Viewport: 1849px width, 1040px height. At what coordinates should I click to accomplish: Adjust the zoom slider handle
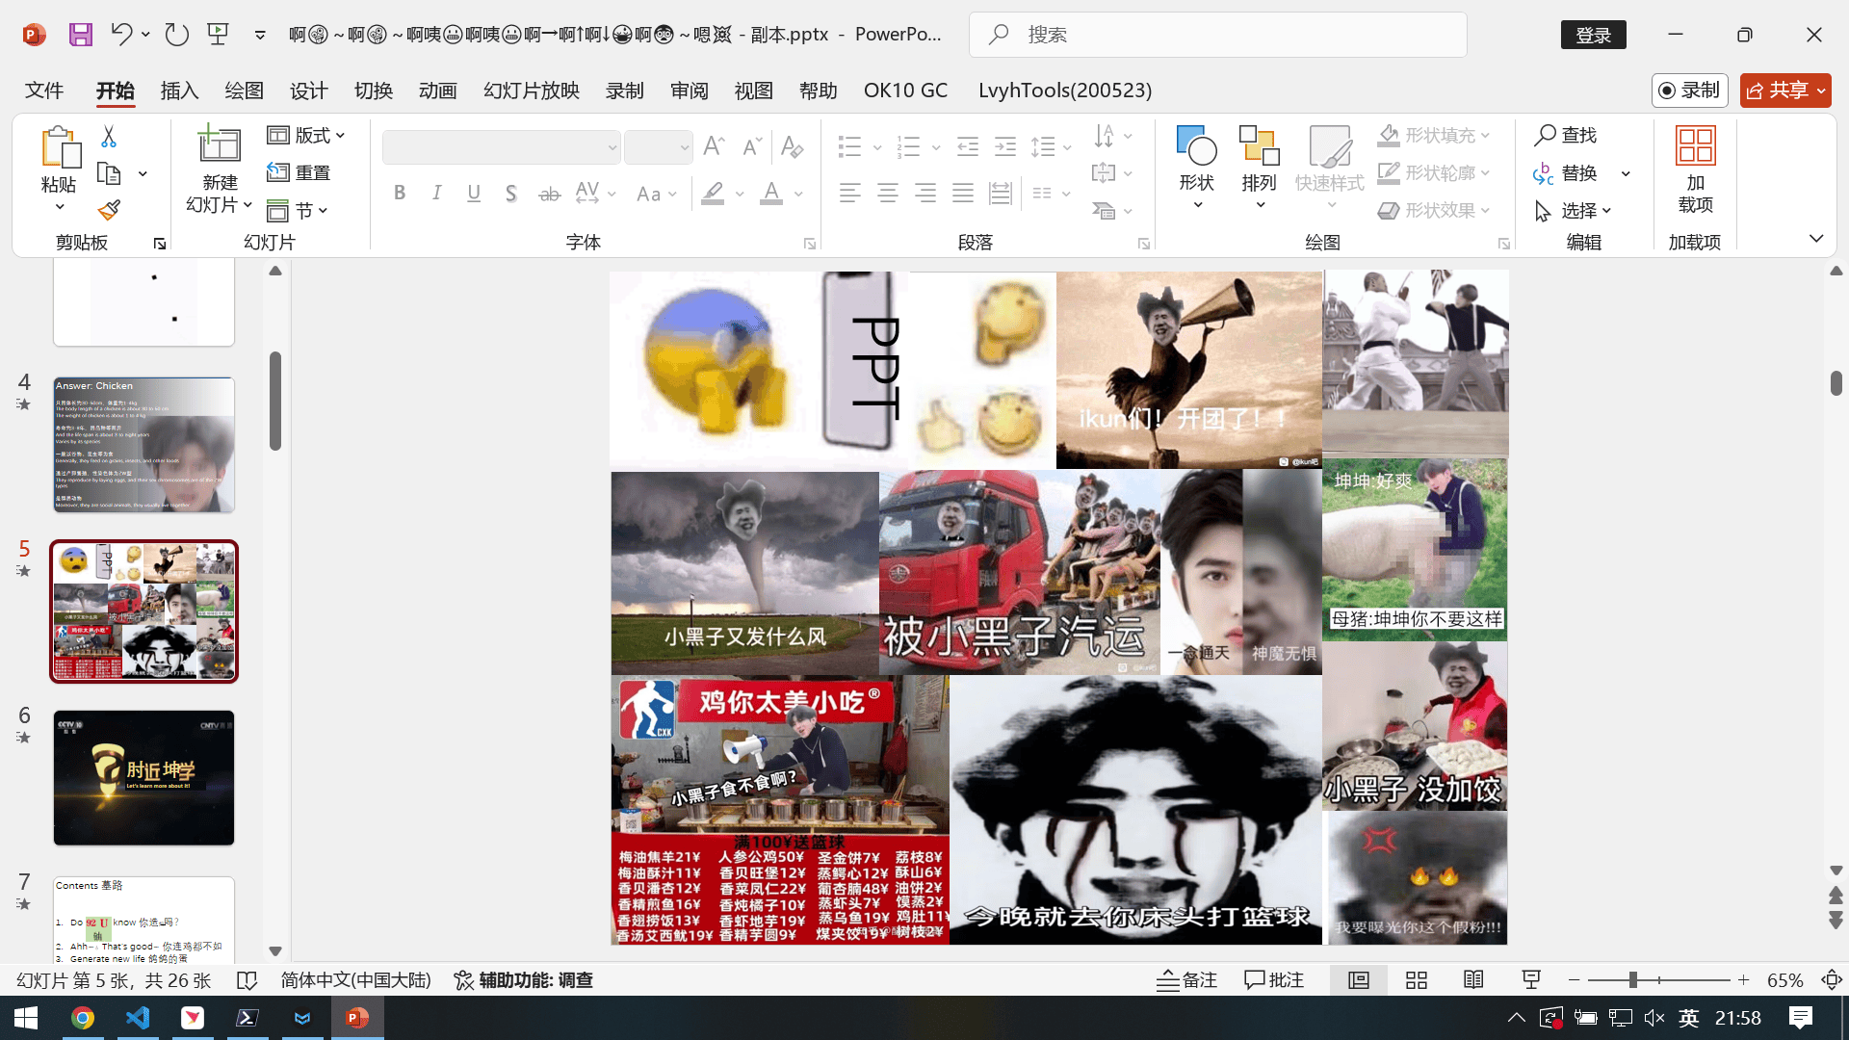click(x=1633, y=980)
